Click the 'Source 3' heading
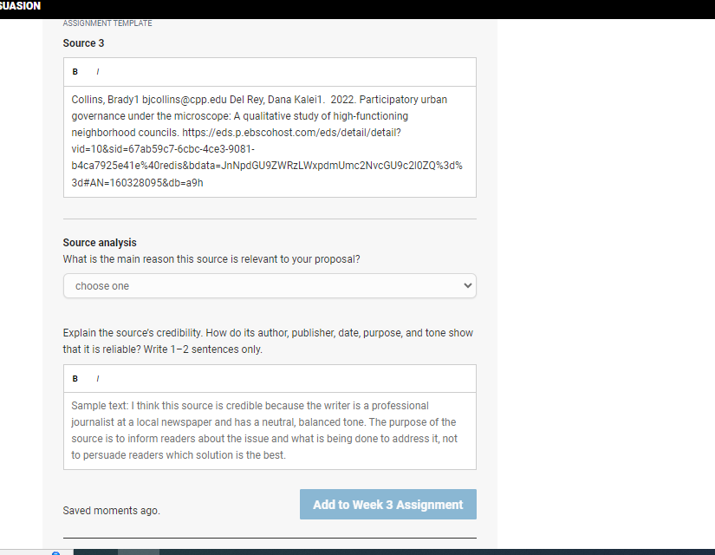The image size is (715, 555). coord(83,42)
